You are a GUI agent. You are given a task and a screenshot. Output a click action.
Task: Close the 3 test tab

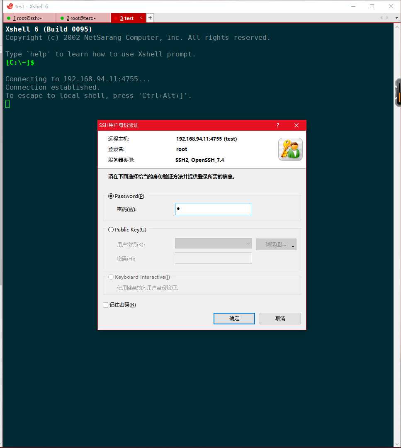pyautogui.click(x=141, y=18)
